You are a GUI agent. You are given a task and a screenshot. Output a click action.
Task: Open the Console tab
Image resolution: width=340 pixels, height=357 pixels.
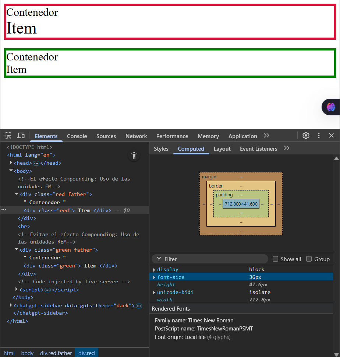[x=77, y=136]
